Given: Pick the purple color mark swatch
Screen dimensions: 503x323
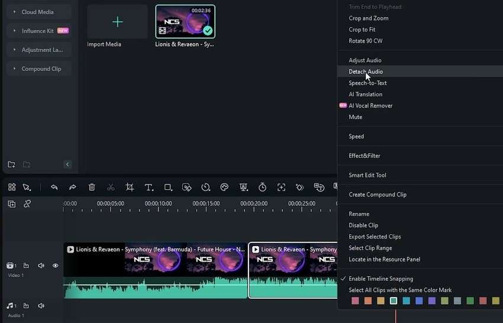Looking at the screenshot, I should tap(432, 301).
